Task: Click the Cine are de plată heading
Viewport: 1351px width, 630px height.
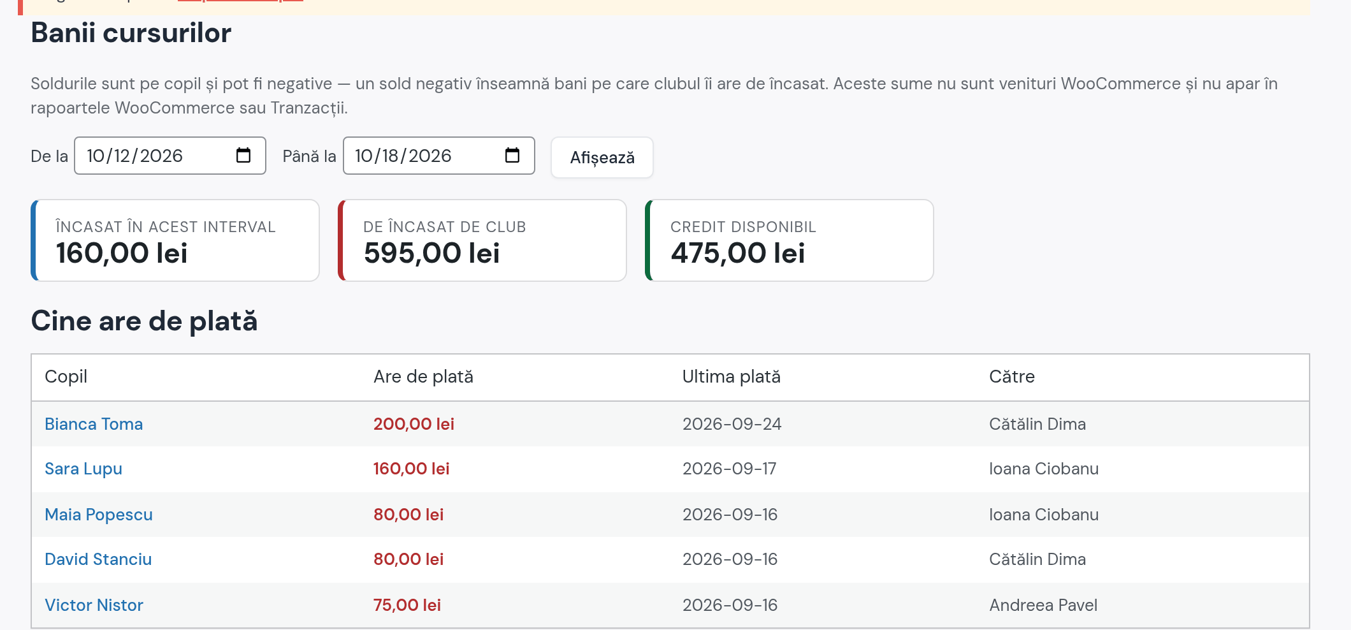Action: point(145,321)
